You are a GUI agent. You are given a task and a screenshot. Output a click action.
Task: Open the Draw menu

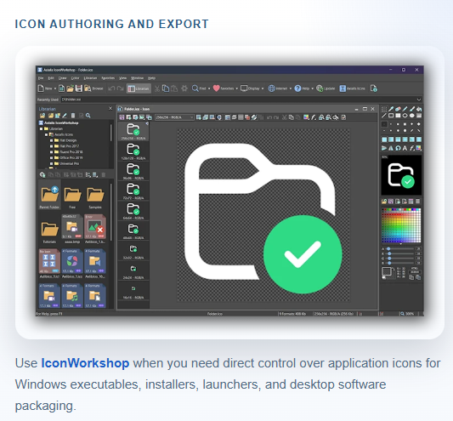click(x=62, y=78)
